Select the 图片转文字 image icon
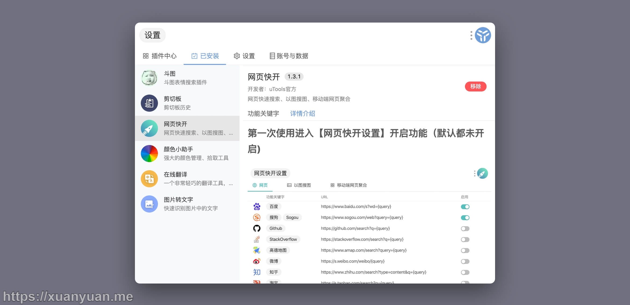 pos(149,204)
